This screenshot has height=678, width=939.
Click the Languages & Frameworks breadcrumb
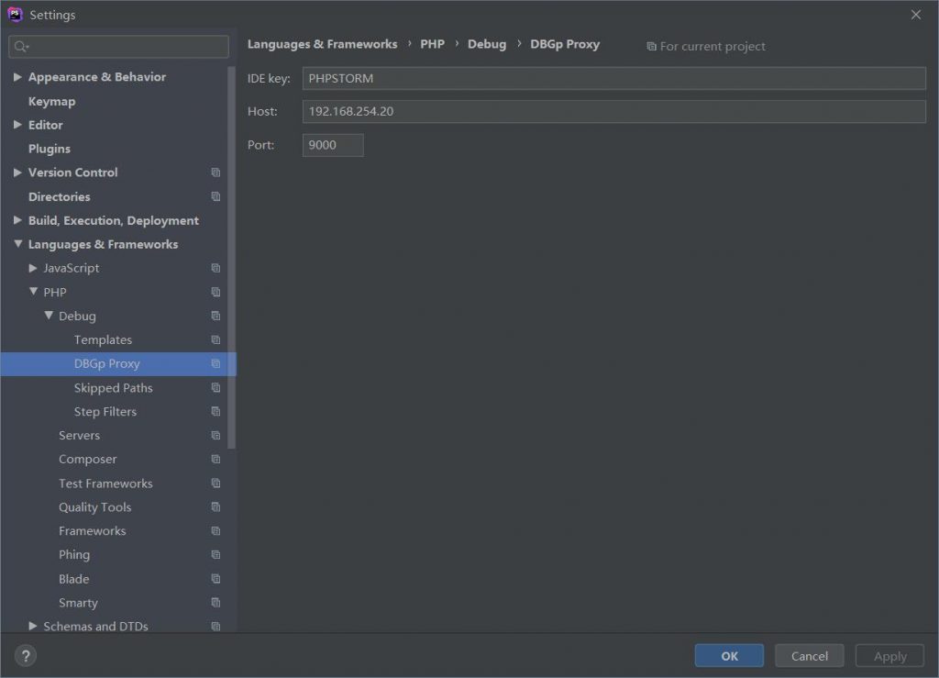322,44
